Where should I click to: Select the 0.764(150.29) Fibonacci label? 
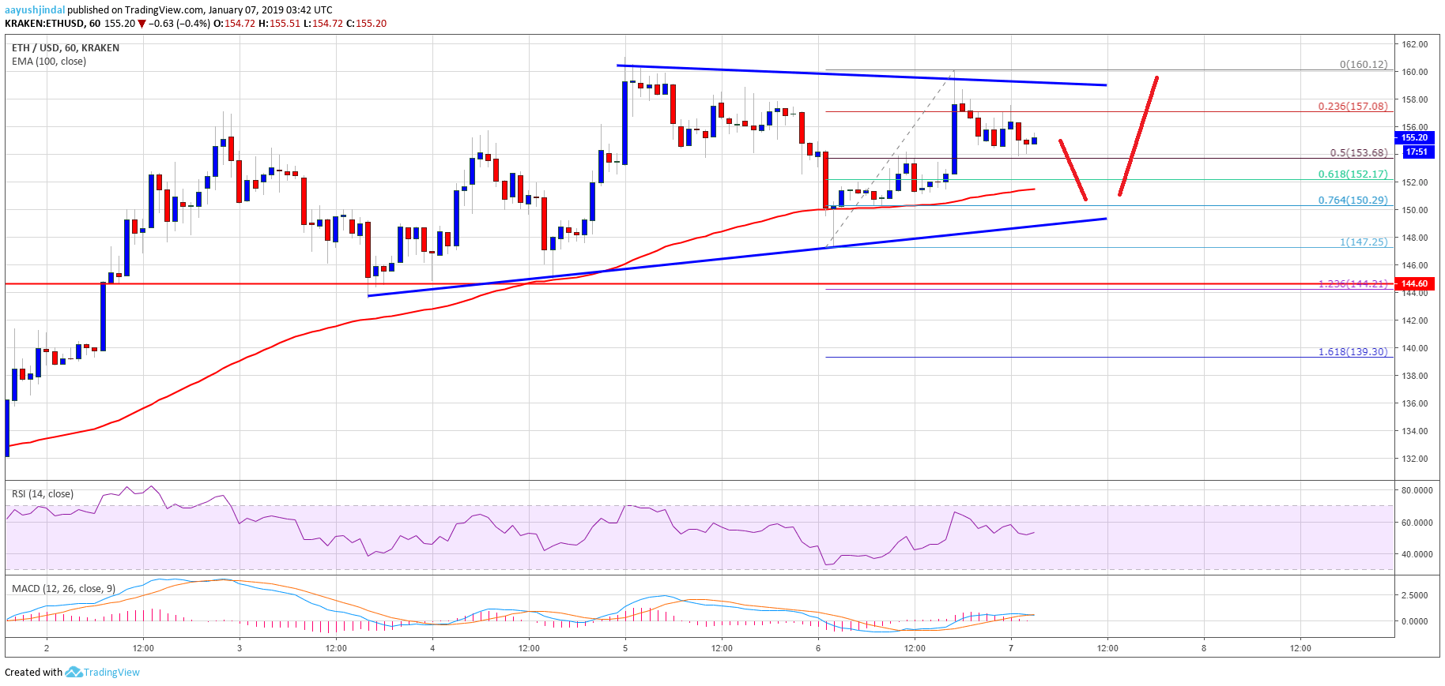click(1353, 201)
